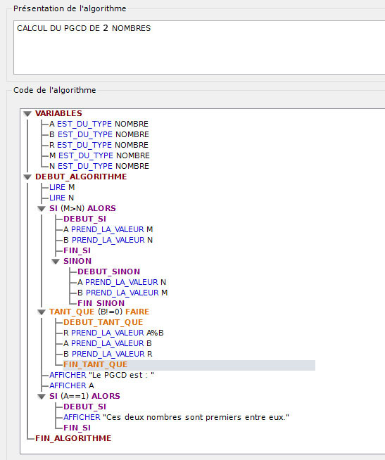Select line A EST_DU_TYPE NOMBRE

(99, 124)
